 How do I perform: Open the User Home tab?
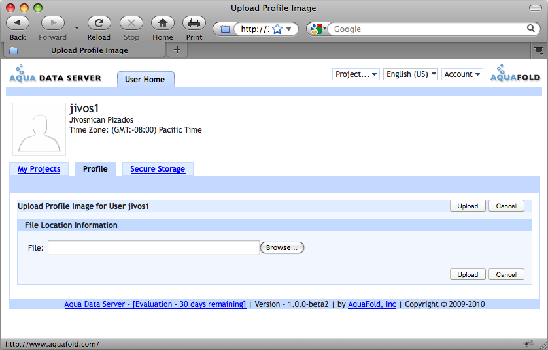pyautogui.click(x=145, y=80)
